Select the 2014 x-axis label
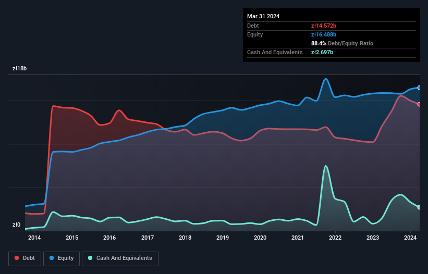 point(34,238)
